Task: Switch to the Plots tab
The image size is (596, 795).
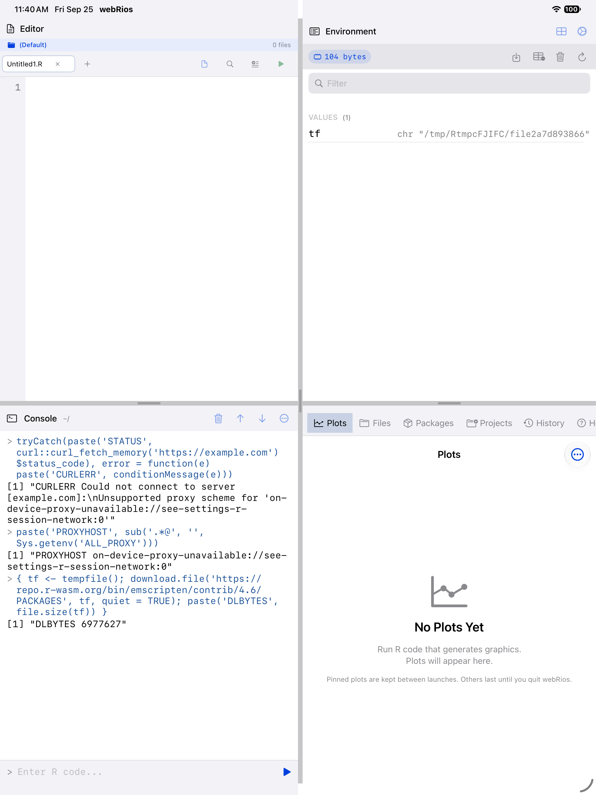Action: point(330,423)
